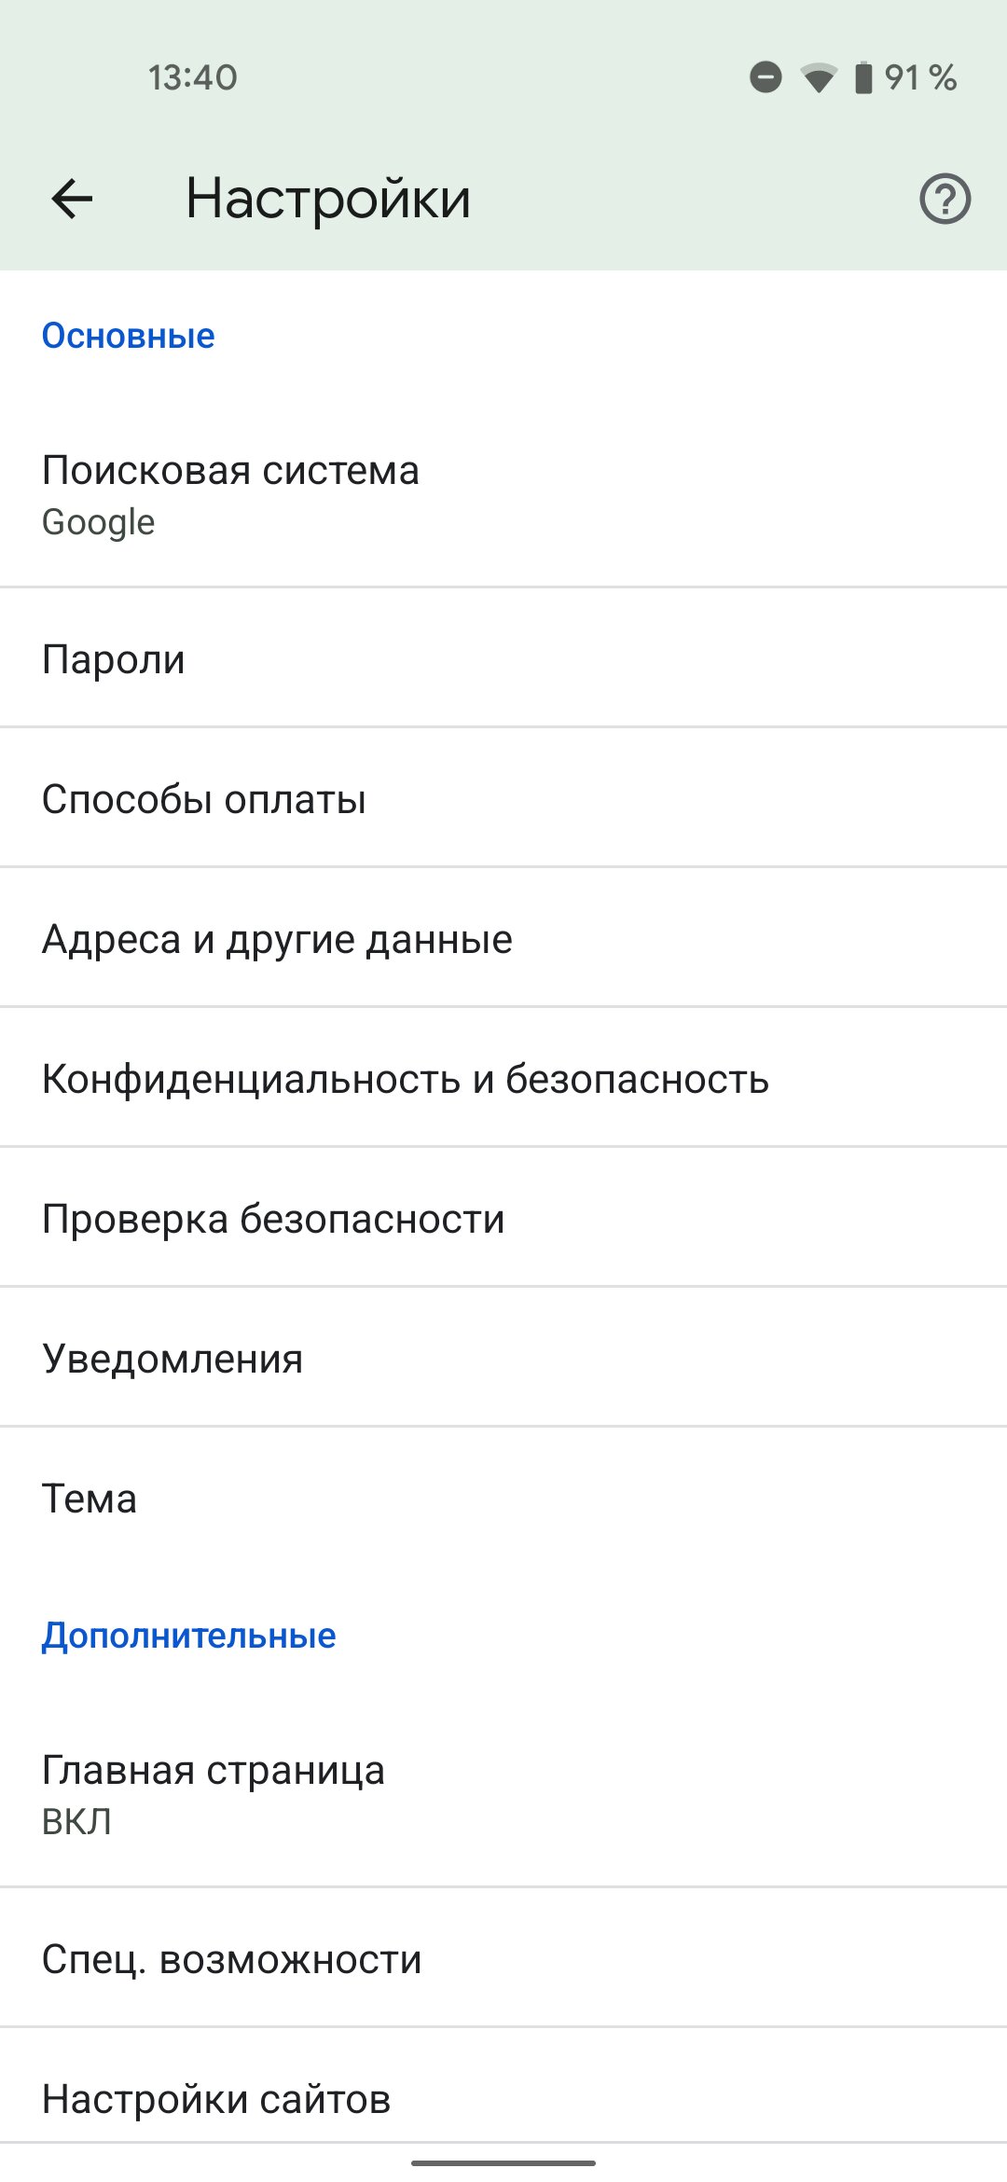Tap the Wi-Fi status bar icon
1007x2182 pixels.
(819, 78)
